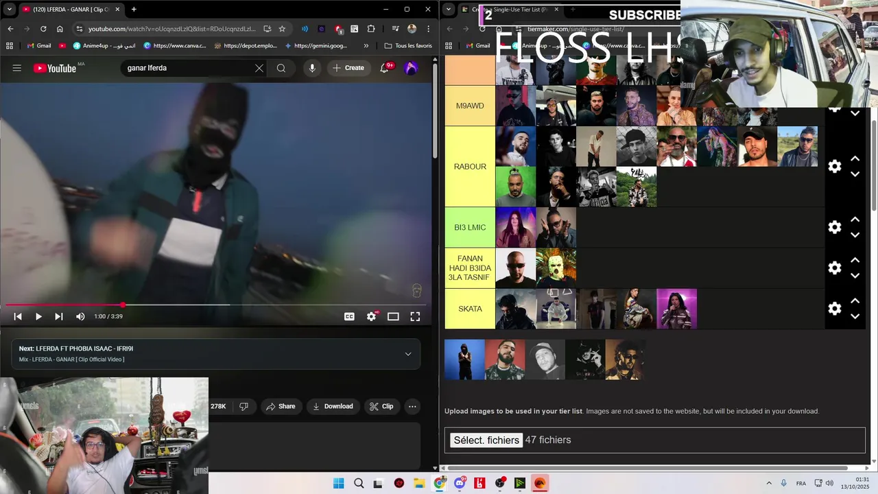Click the M9AWD tier label
Viewport: 878px width, 494px height.
[470, 106]
